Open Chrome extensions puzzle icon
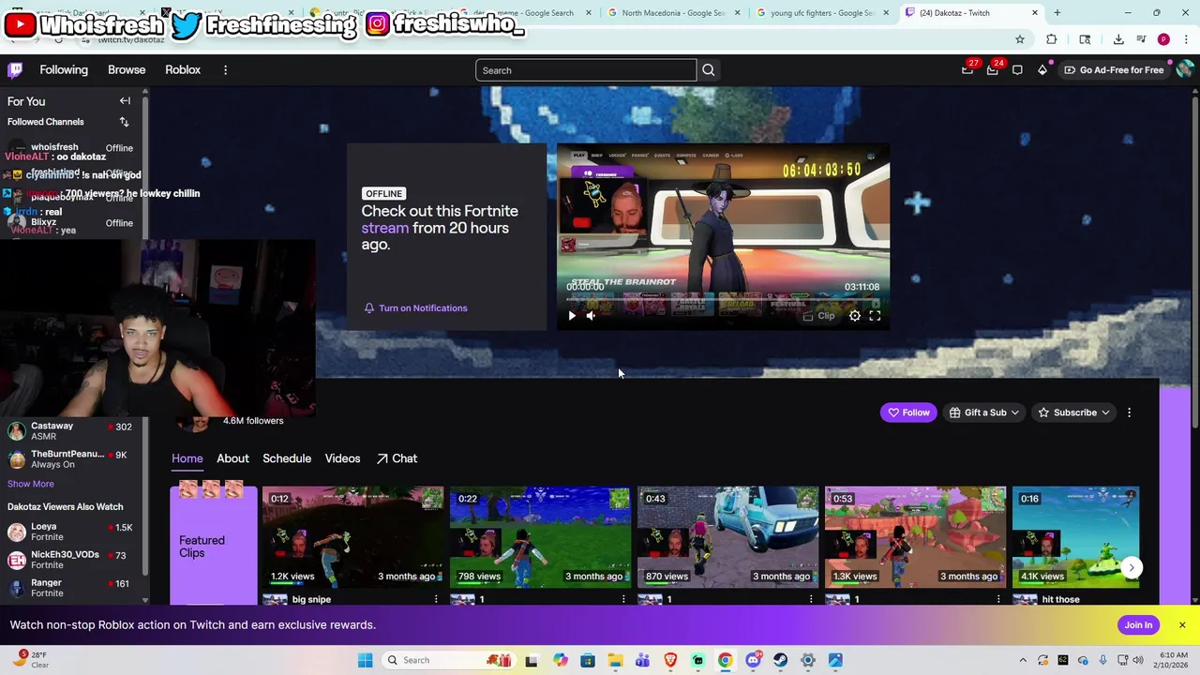The width and height of the screenshot is (1200, 675). (1052, 39)
